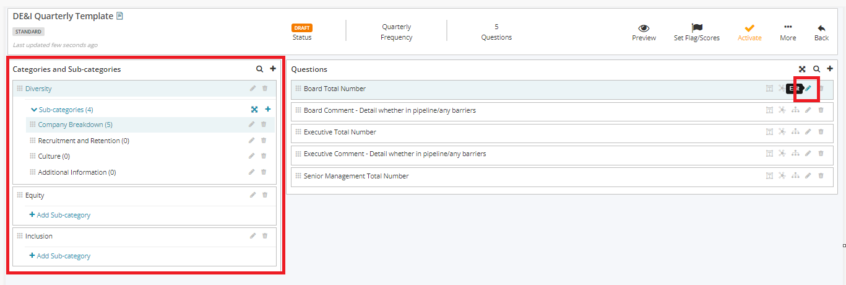Go Back using the arrow icon
The image size is (846, 285).
(x=821, y=28)
